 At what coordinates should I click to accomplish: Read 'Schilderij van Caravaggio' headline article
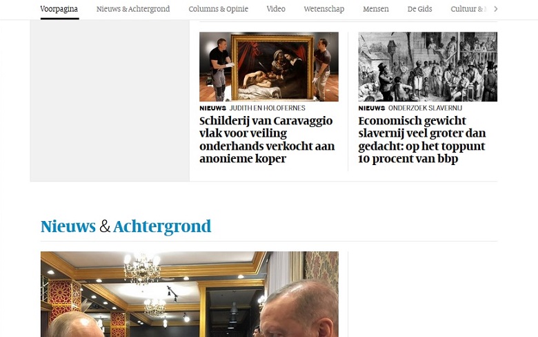tap(267, 139)
